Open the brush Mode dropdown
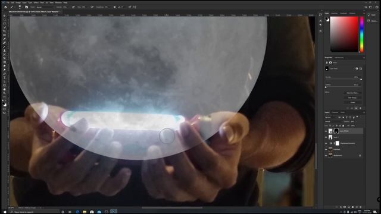381x214 pixels. [x=45, y=7]
